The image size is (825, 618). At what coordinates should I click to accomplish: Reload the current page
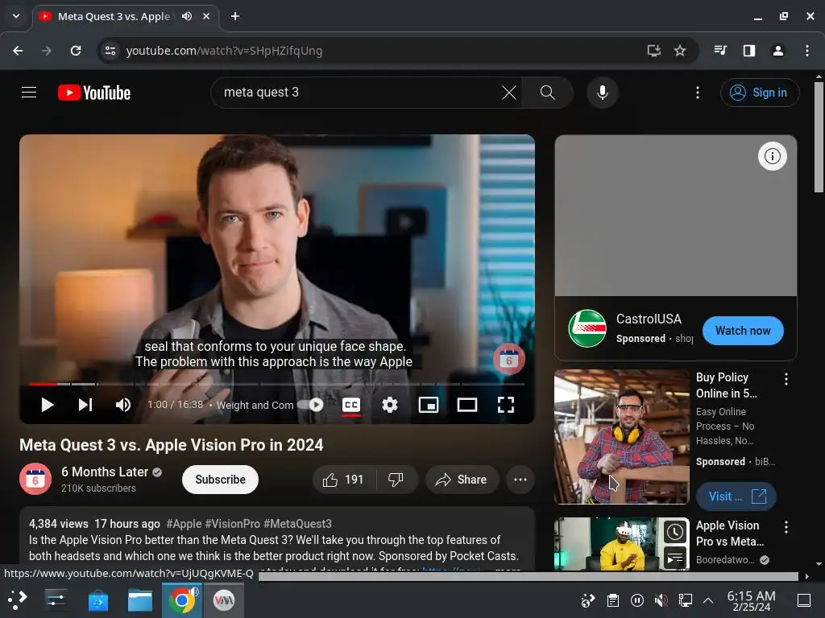pyautogui.click(x=76, y=51)
